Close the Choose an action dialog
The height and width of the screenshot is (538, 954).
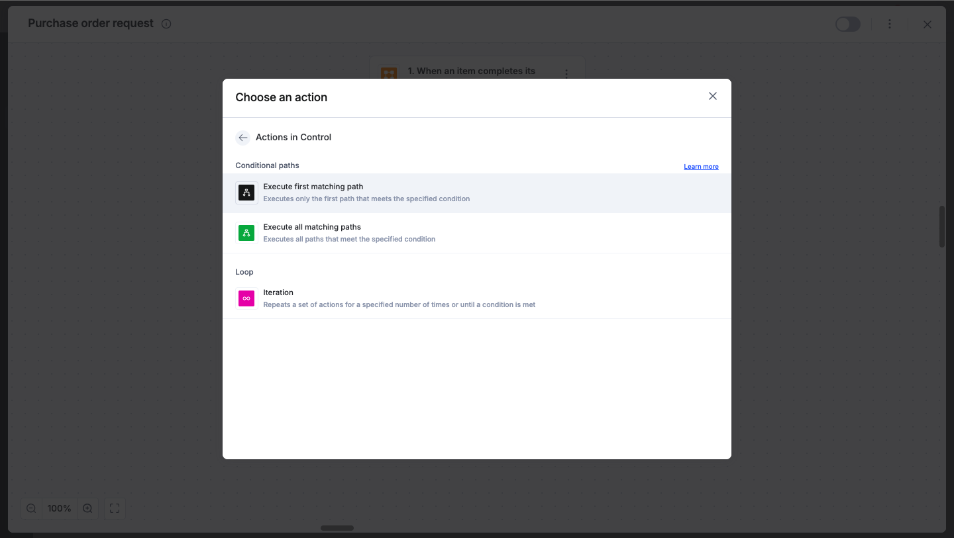click(713, 96)
